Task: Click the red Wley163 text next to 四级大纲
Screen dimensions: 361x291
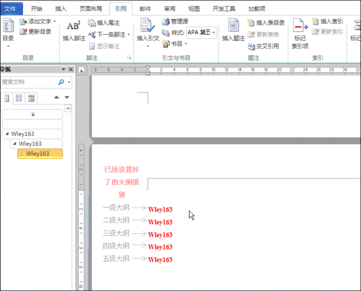Action: pyautogui.click(x=160, y=247)
